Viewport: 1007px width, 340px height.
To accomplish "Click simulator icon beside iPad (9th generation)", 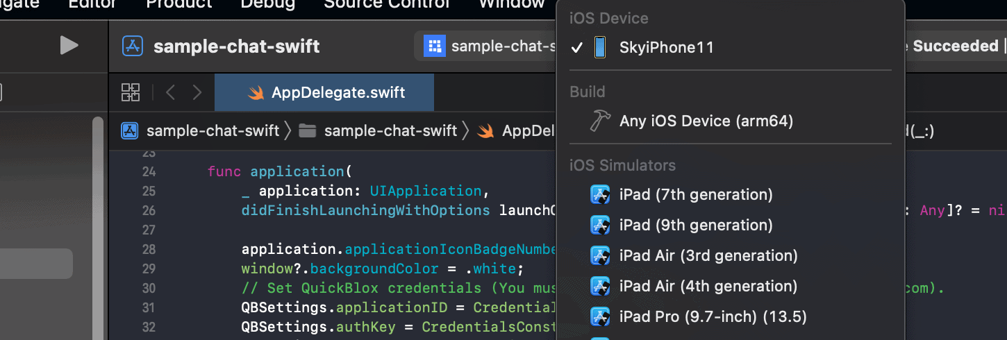I will [x=599, y=226].
